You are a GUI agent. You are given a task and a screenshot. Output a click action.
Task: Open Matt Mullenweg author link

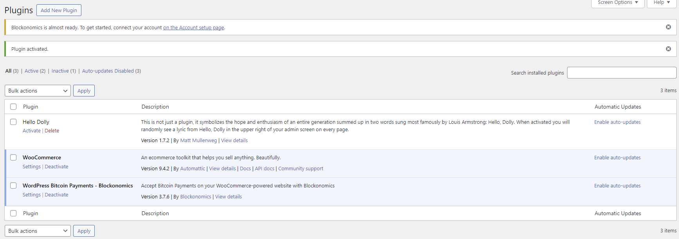(198, 140)
